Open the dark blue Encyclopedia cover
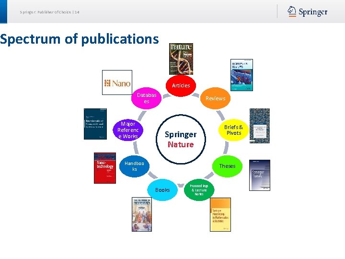The width and height of the screenshot is (345, 259). pyautogui.click(x=95, y=124)
